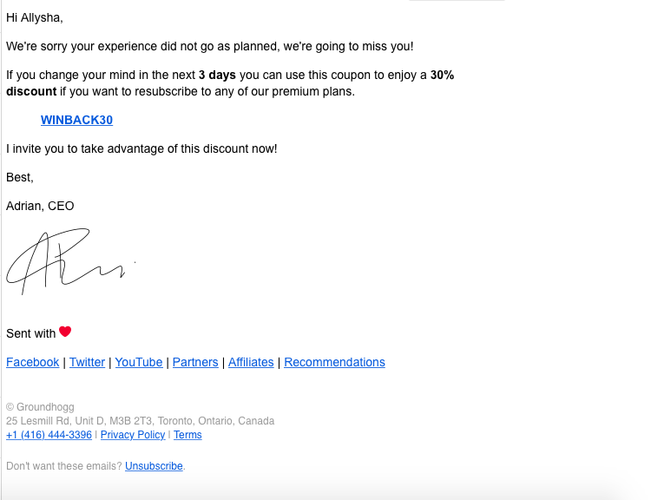Click the handwritten signature image
The image size is (651, 500).
tap(70, 261)
